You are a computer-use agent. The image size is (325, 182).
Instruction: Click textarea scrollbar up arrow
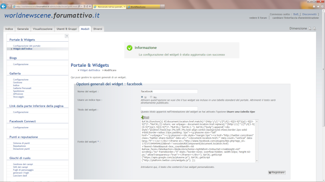click(257, 121)
